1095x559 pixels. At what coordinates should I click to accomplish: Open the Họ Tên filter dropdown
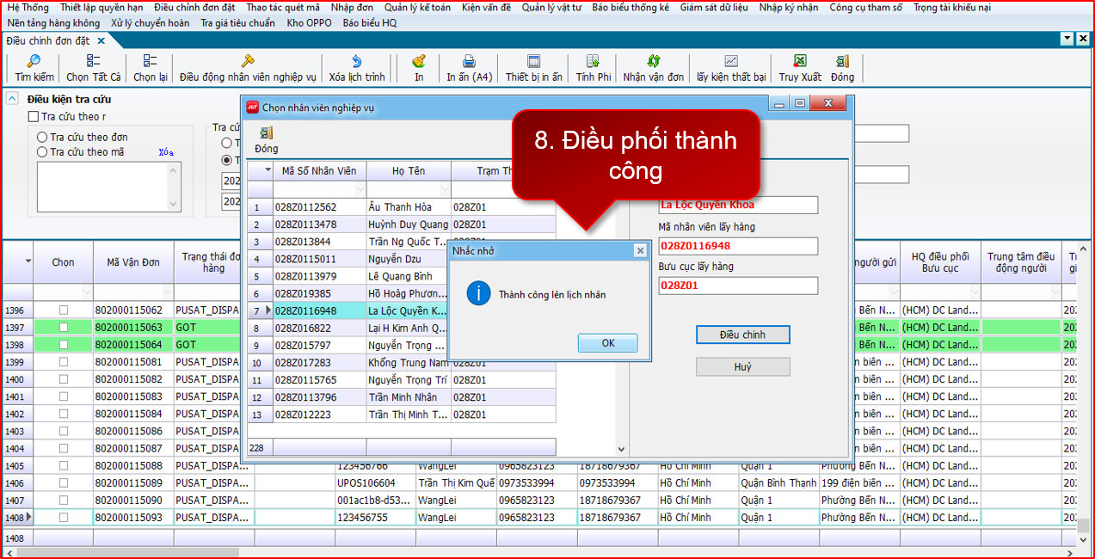[445, 189]
